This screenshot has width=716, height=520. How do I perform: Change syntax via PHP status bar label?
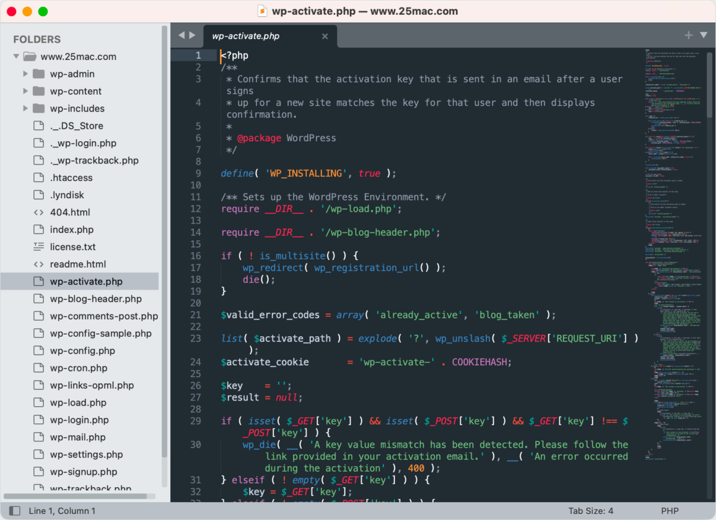point(670,511)
